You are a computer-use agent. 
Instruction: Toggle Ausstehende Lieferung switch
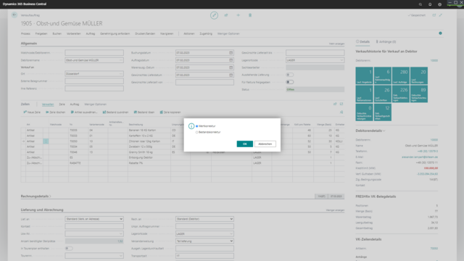pos(290,75)
